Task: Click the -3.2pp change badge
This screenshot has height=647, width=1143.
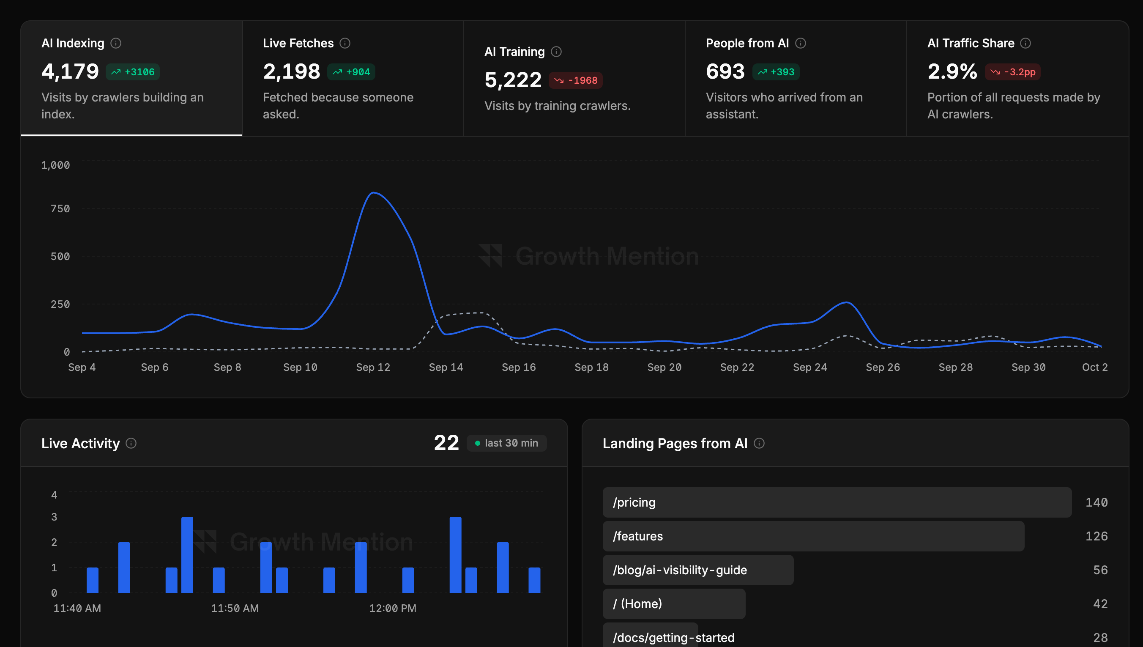Action: coord(1013,72)
